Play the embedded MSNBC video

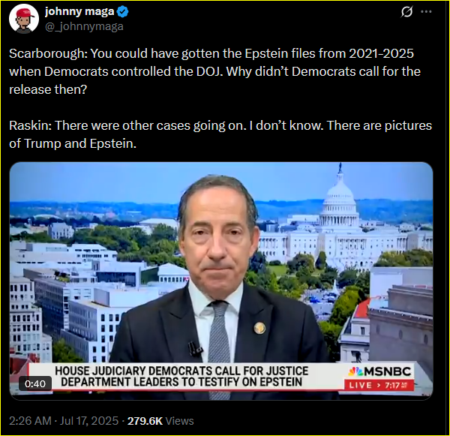click(221, 281)
